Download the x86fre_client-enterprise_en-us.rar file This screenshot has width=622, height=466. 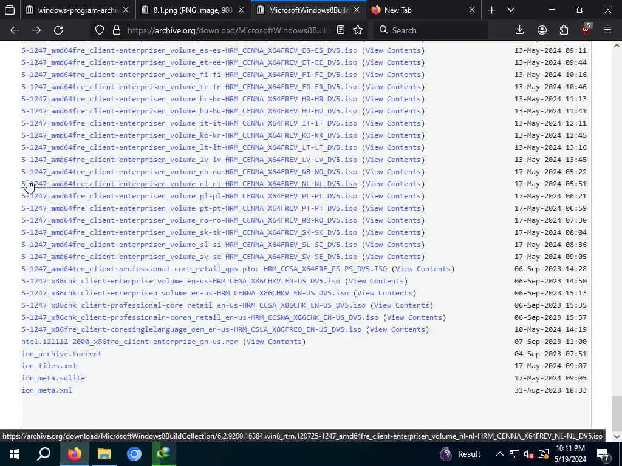point(130,342)
